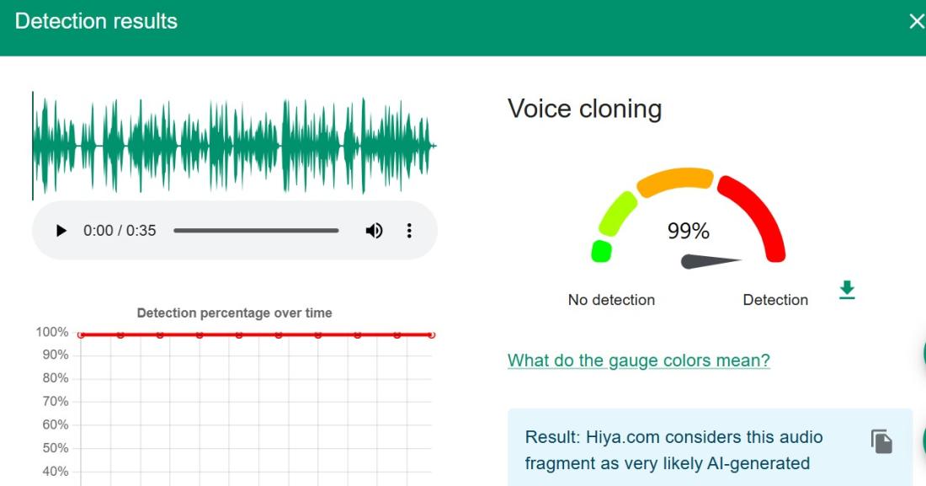926x486 pixels.
Task: Click the last data point on red line
Action: (x=432, y=335)
